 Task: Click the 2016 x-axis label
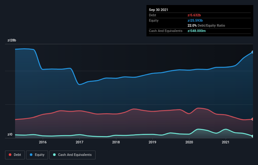[x=43, y=142]
